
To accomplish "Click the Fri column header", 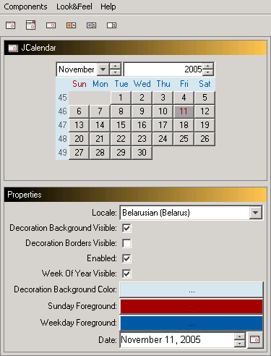I will 184,84.
